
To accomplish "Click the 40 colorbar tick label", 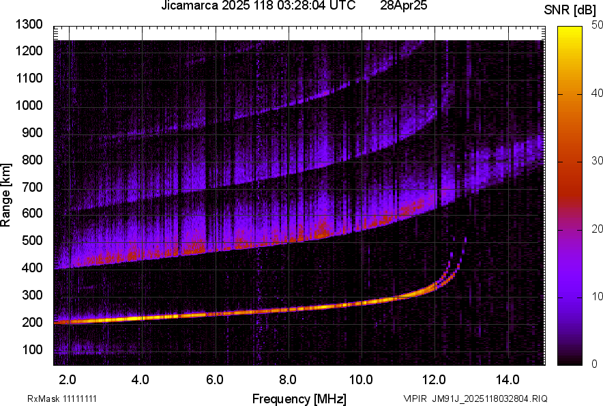I will pyautogui.click(x=597, y=93).
